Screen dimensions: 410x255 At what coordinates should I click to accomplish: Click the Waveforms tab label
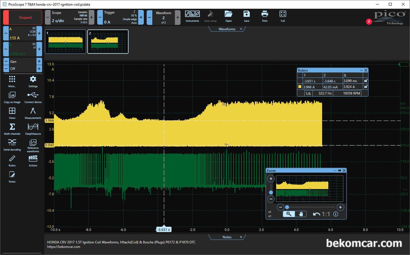(x=227, y=29)
